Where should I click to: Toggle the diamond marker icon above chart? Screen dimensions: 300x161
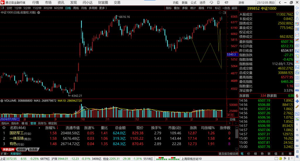[219, 13]
